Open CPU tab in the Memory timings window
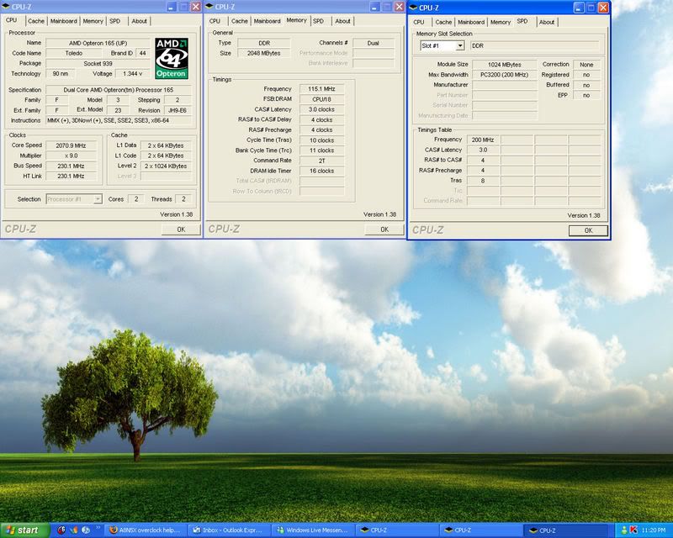673x538 pixels. (215, 21)
